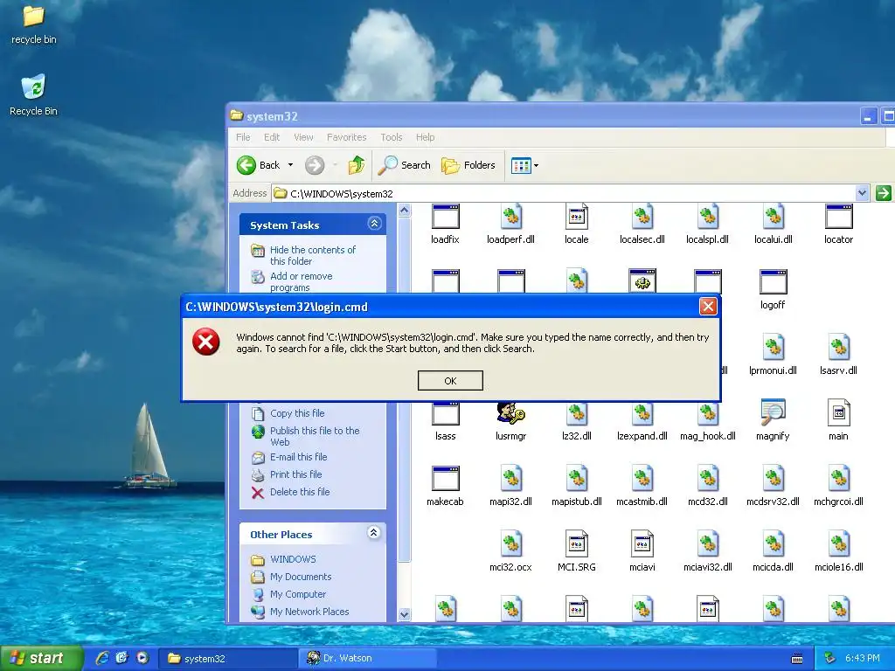Open the address bar dropdown
Viewport: 895px width, 671px height.
click(x=862, y=193)
